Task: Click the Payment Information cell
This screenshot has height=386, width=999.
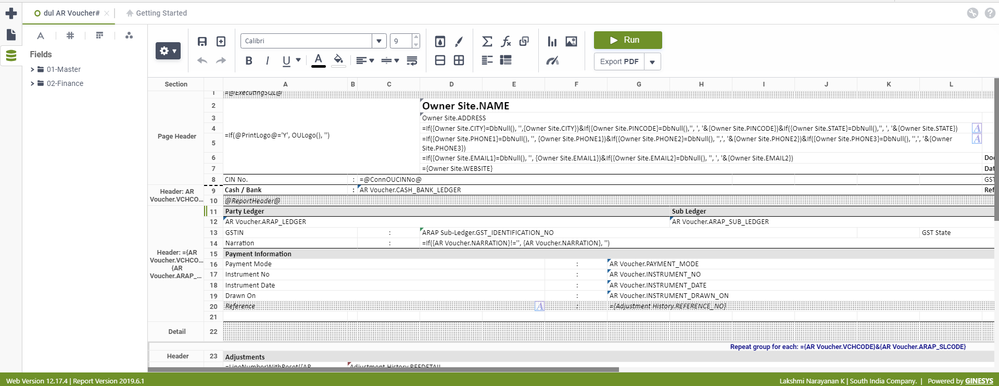Action: coord(609,254)
